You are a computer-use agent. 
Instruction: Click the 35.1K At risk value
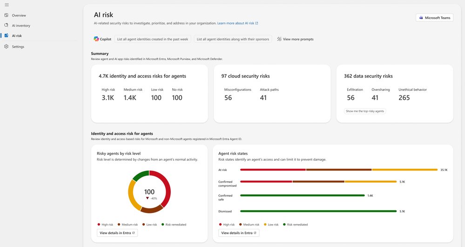pyautogui.click(x=444, y=170)
